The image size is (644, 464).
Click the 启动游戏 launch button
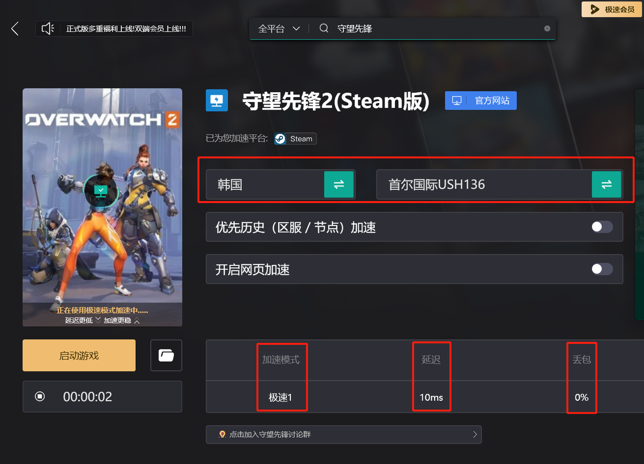[x=79, y=355]
